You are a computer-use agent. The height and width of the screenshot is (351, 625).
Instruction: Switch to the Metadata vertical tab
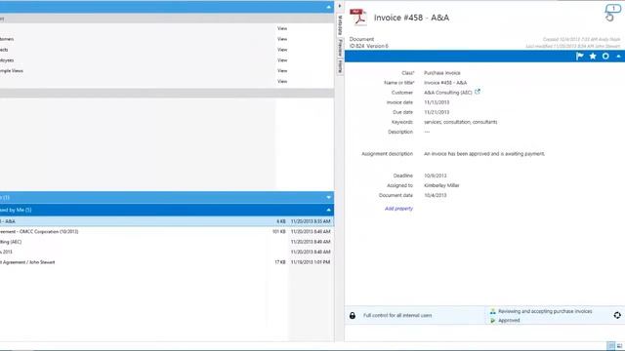coord(340,25)
